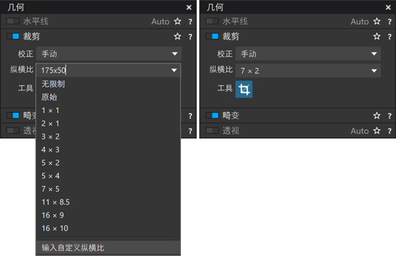Open the 校正 手动 dropdown in left panel
The image size is (396, 256).
[109, 54]
